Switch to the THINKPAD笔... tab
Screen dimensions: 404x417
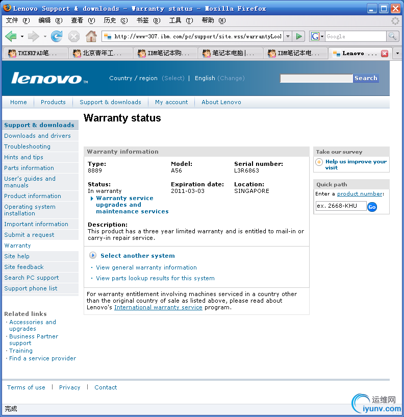(36, 53)
